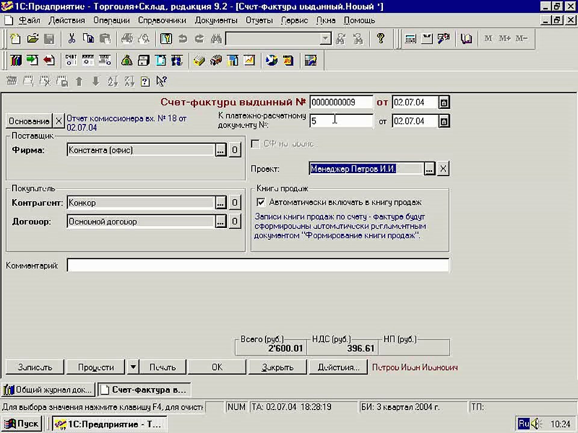Click the delivery truck icon in toolbar
This screenshot has width=578, height=433.
216,60
